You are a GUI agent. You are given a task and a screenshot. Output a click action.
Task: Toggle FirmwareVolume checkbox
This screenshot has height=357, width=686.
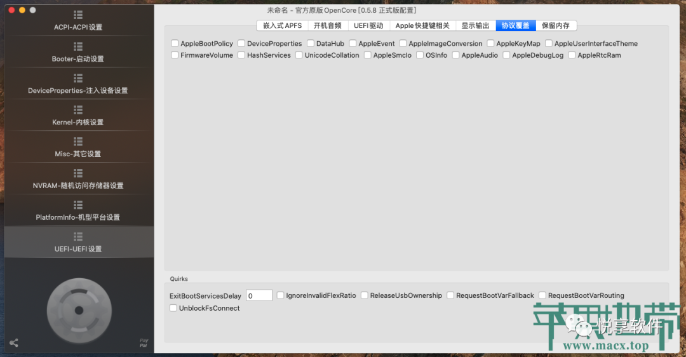pyautogui.click(x=175, y=55)
